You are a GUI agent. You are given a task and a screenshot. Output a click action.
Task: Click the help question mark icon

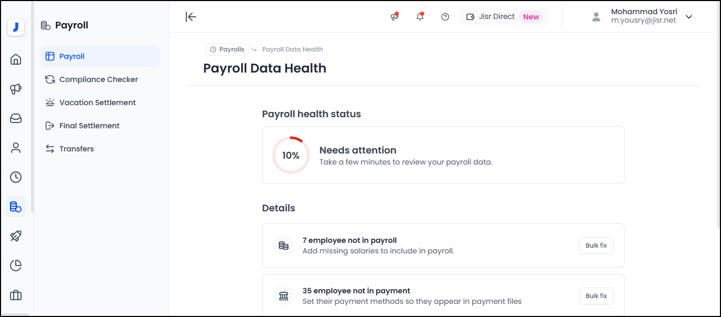[x=445, y=17]
